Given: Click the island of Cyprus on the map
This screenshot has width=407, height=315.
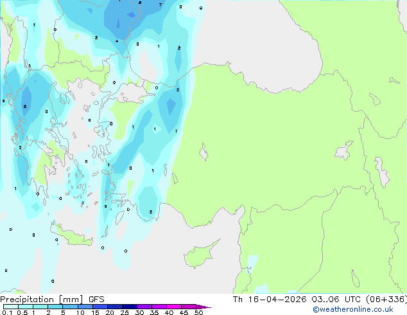Looking at the screenshot, I should 201,254.
